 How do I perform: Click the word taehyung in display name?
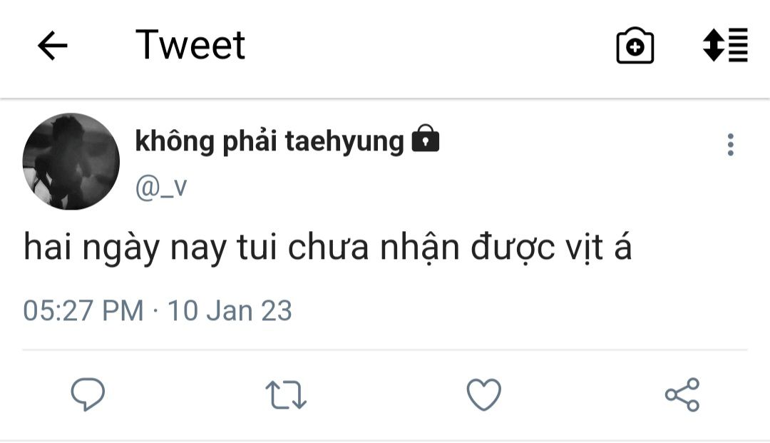point(344,142)
